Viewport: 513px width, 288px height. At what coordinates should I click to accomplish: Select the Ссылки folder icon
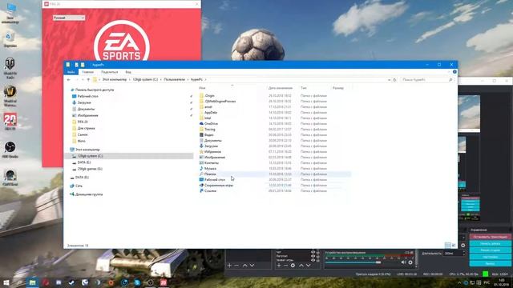pos(201,190)
